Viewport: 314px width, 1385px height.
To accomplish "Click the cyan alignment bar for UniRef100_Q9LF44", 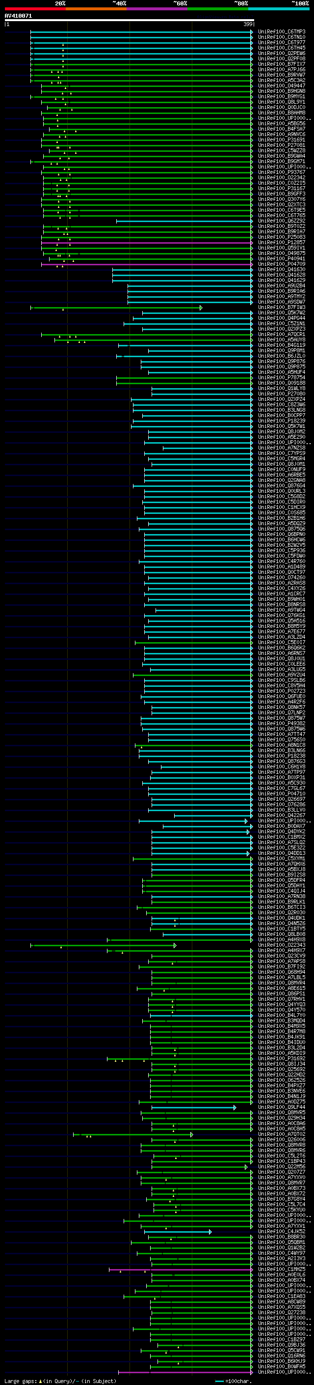I will [x=194, y=1107].
